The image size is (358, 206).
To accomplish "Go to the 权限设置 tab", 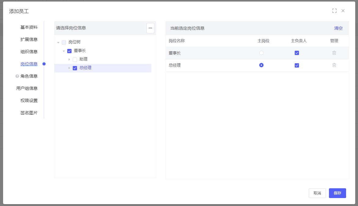I will click(x=29, y=101).
